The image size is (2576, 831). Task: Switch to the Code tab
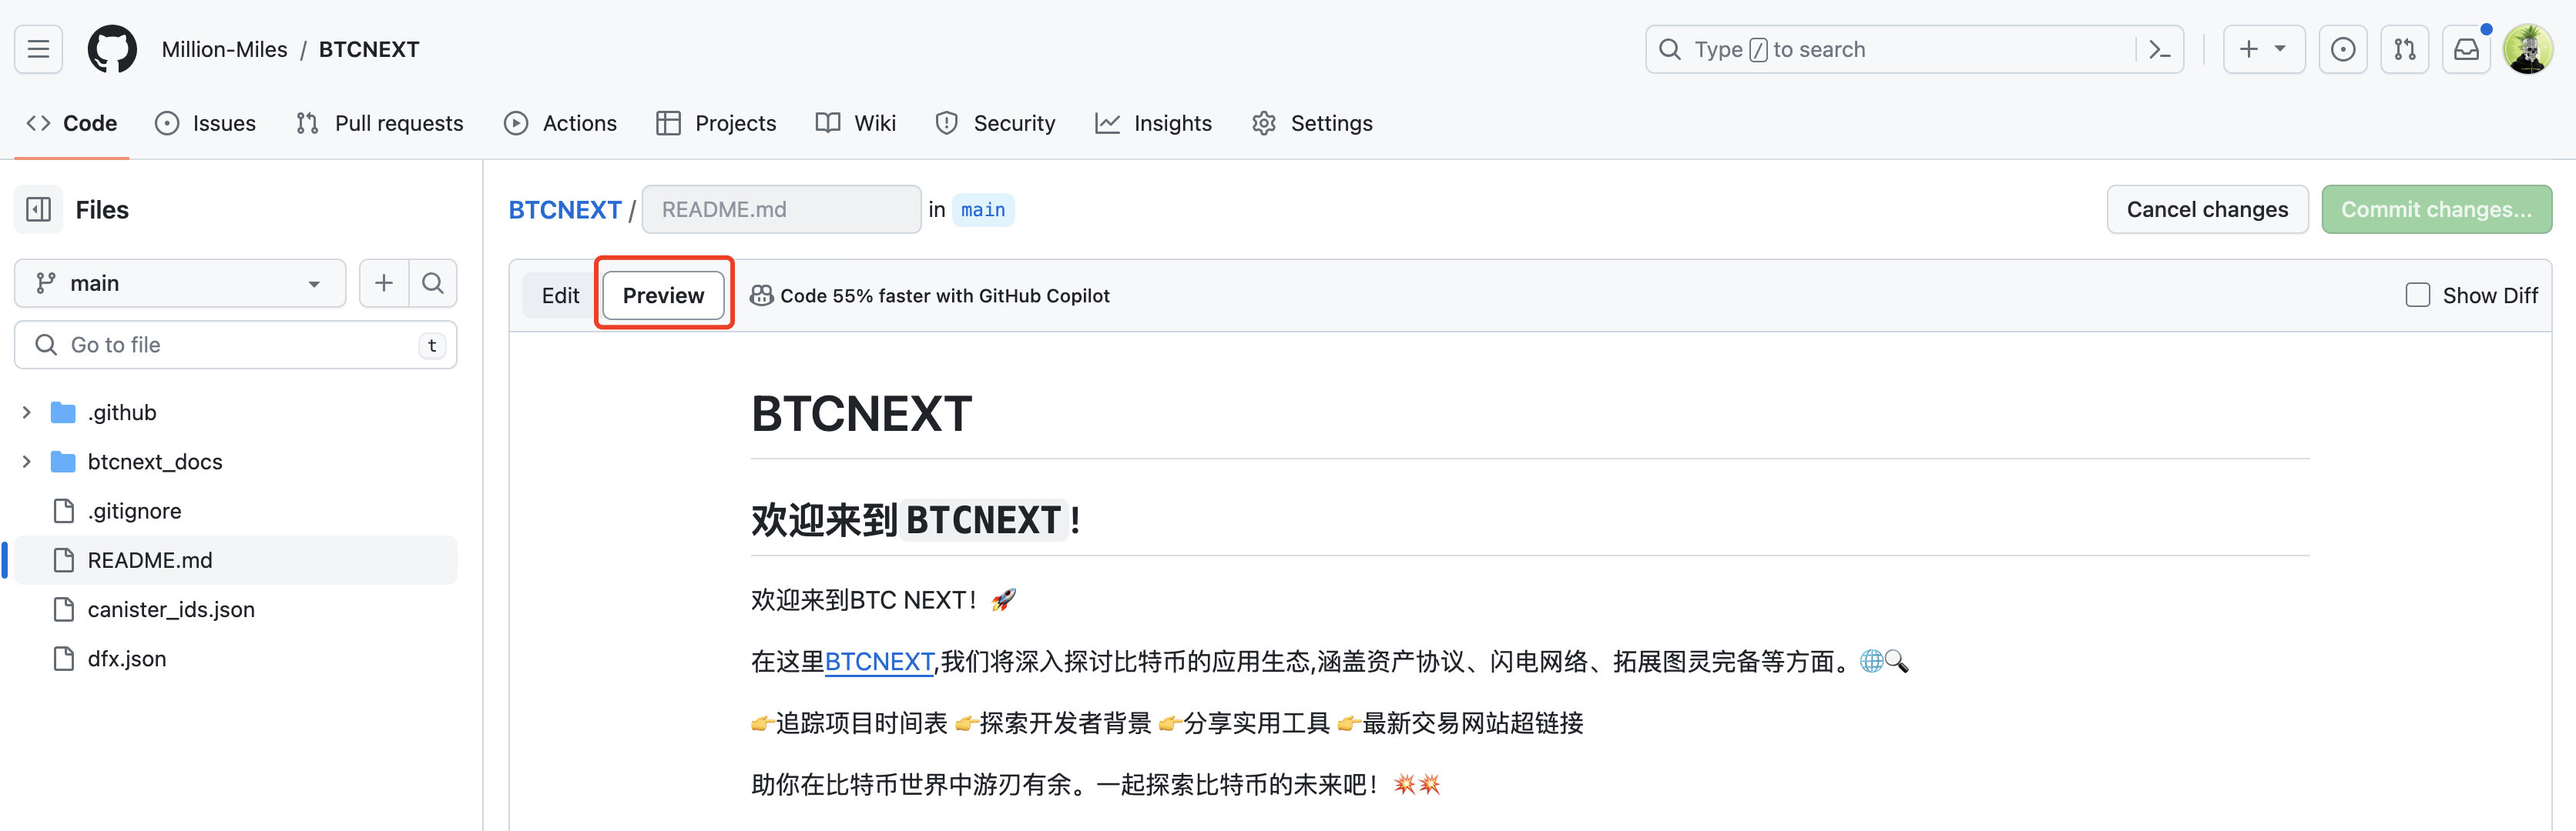(x=72, y=123)
